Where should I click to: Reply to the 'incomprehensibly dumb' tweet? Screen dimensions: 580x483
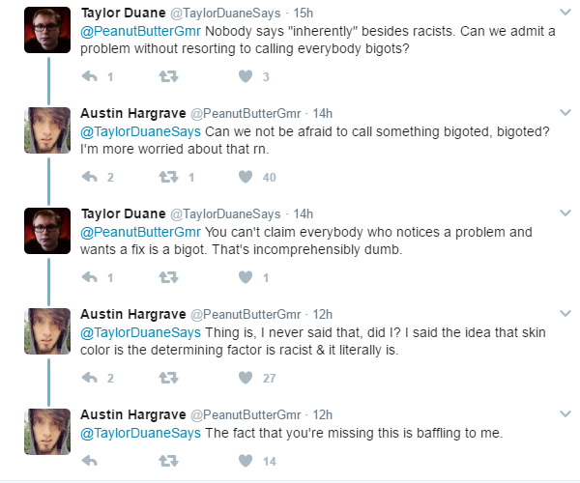click(90, 277)
